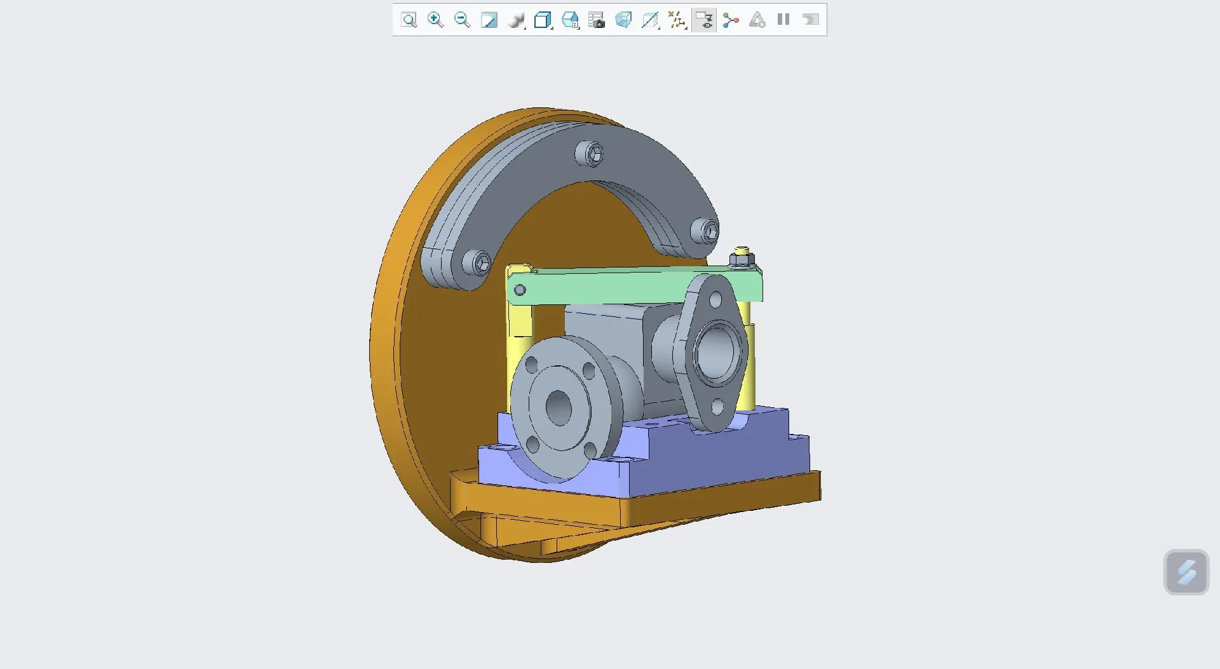Viewport: 1220px width, 669px height.
Task: Toggle the highlighted Annotation Display button
Action: (704, 20)
